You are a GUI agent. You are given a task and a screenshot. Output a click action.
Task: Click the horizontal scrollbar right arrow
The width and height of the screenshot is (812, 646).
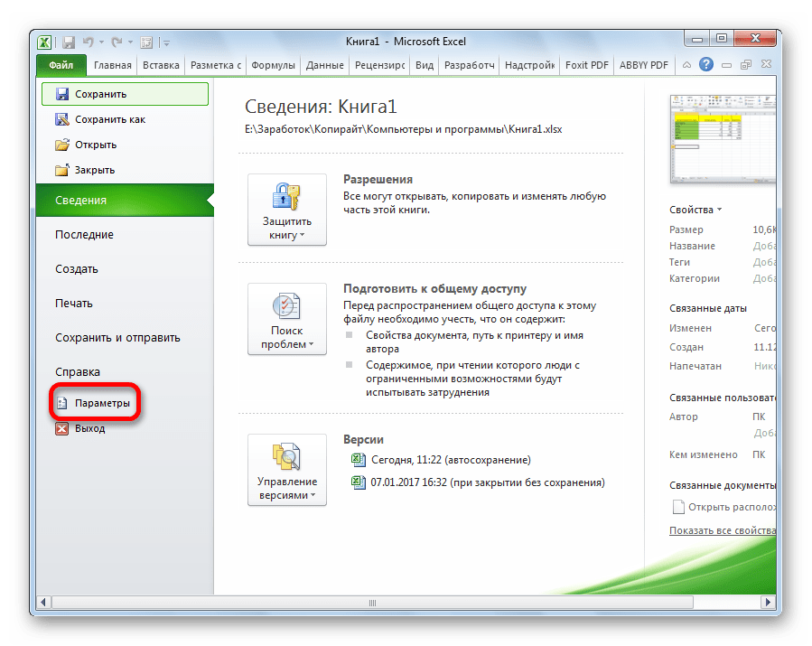click(768, 602)
